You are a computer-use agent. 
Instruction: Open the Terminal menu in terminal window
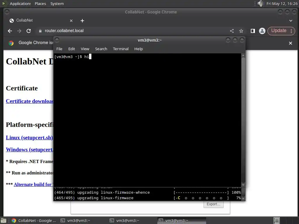pyautogui.click(x=121, y=49)
